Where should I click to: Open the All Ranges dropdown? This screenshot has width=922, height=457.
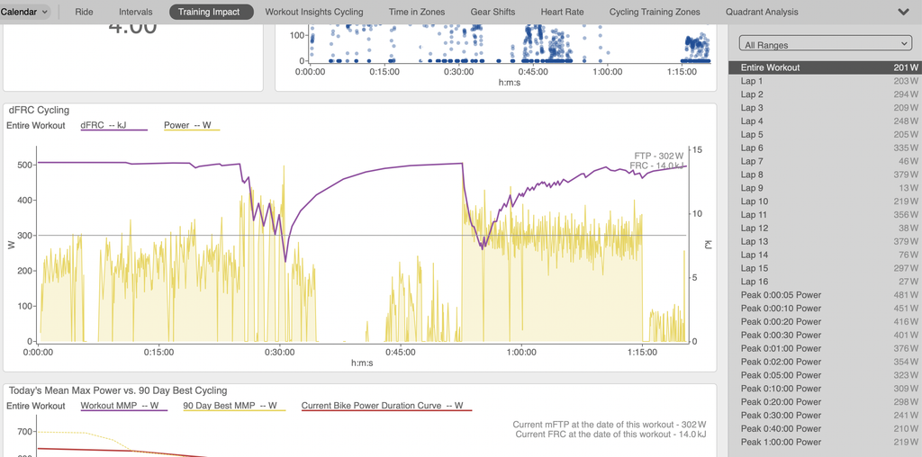(x=825, y=45)
